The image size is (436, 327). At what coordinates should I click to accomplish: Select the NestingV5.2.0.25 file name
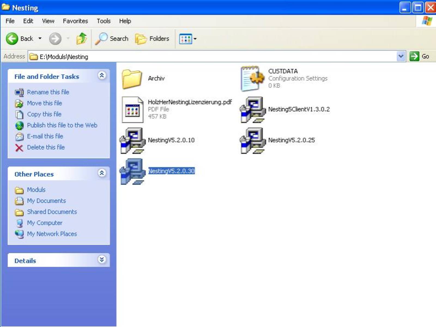coord(291,140)
